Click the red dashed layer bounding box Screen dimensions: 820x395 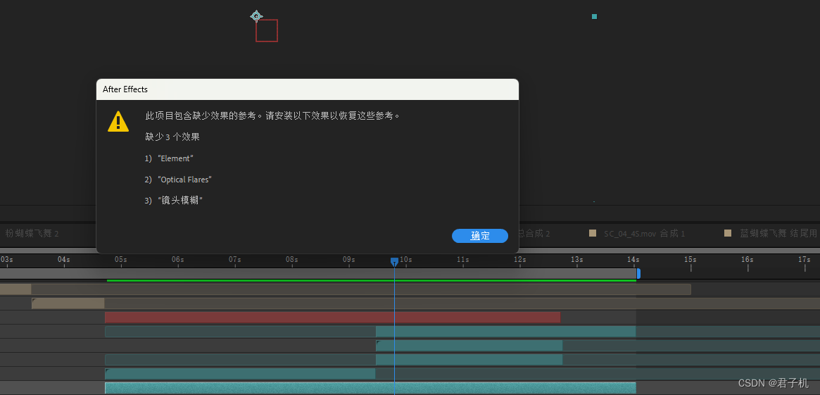267,30
